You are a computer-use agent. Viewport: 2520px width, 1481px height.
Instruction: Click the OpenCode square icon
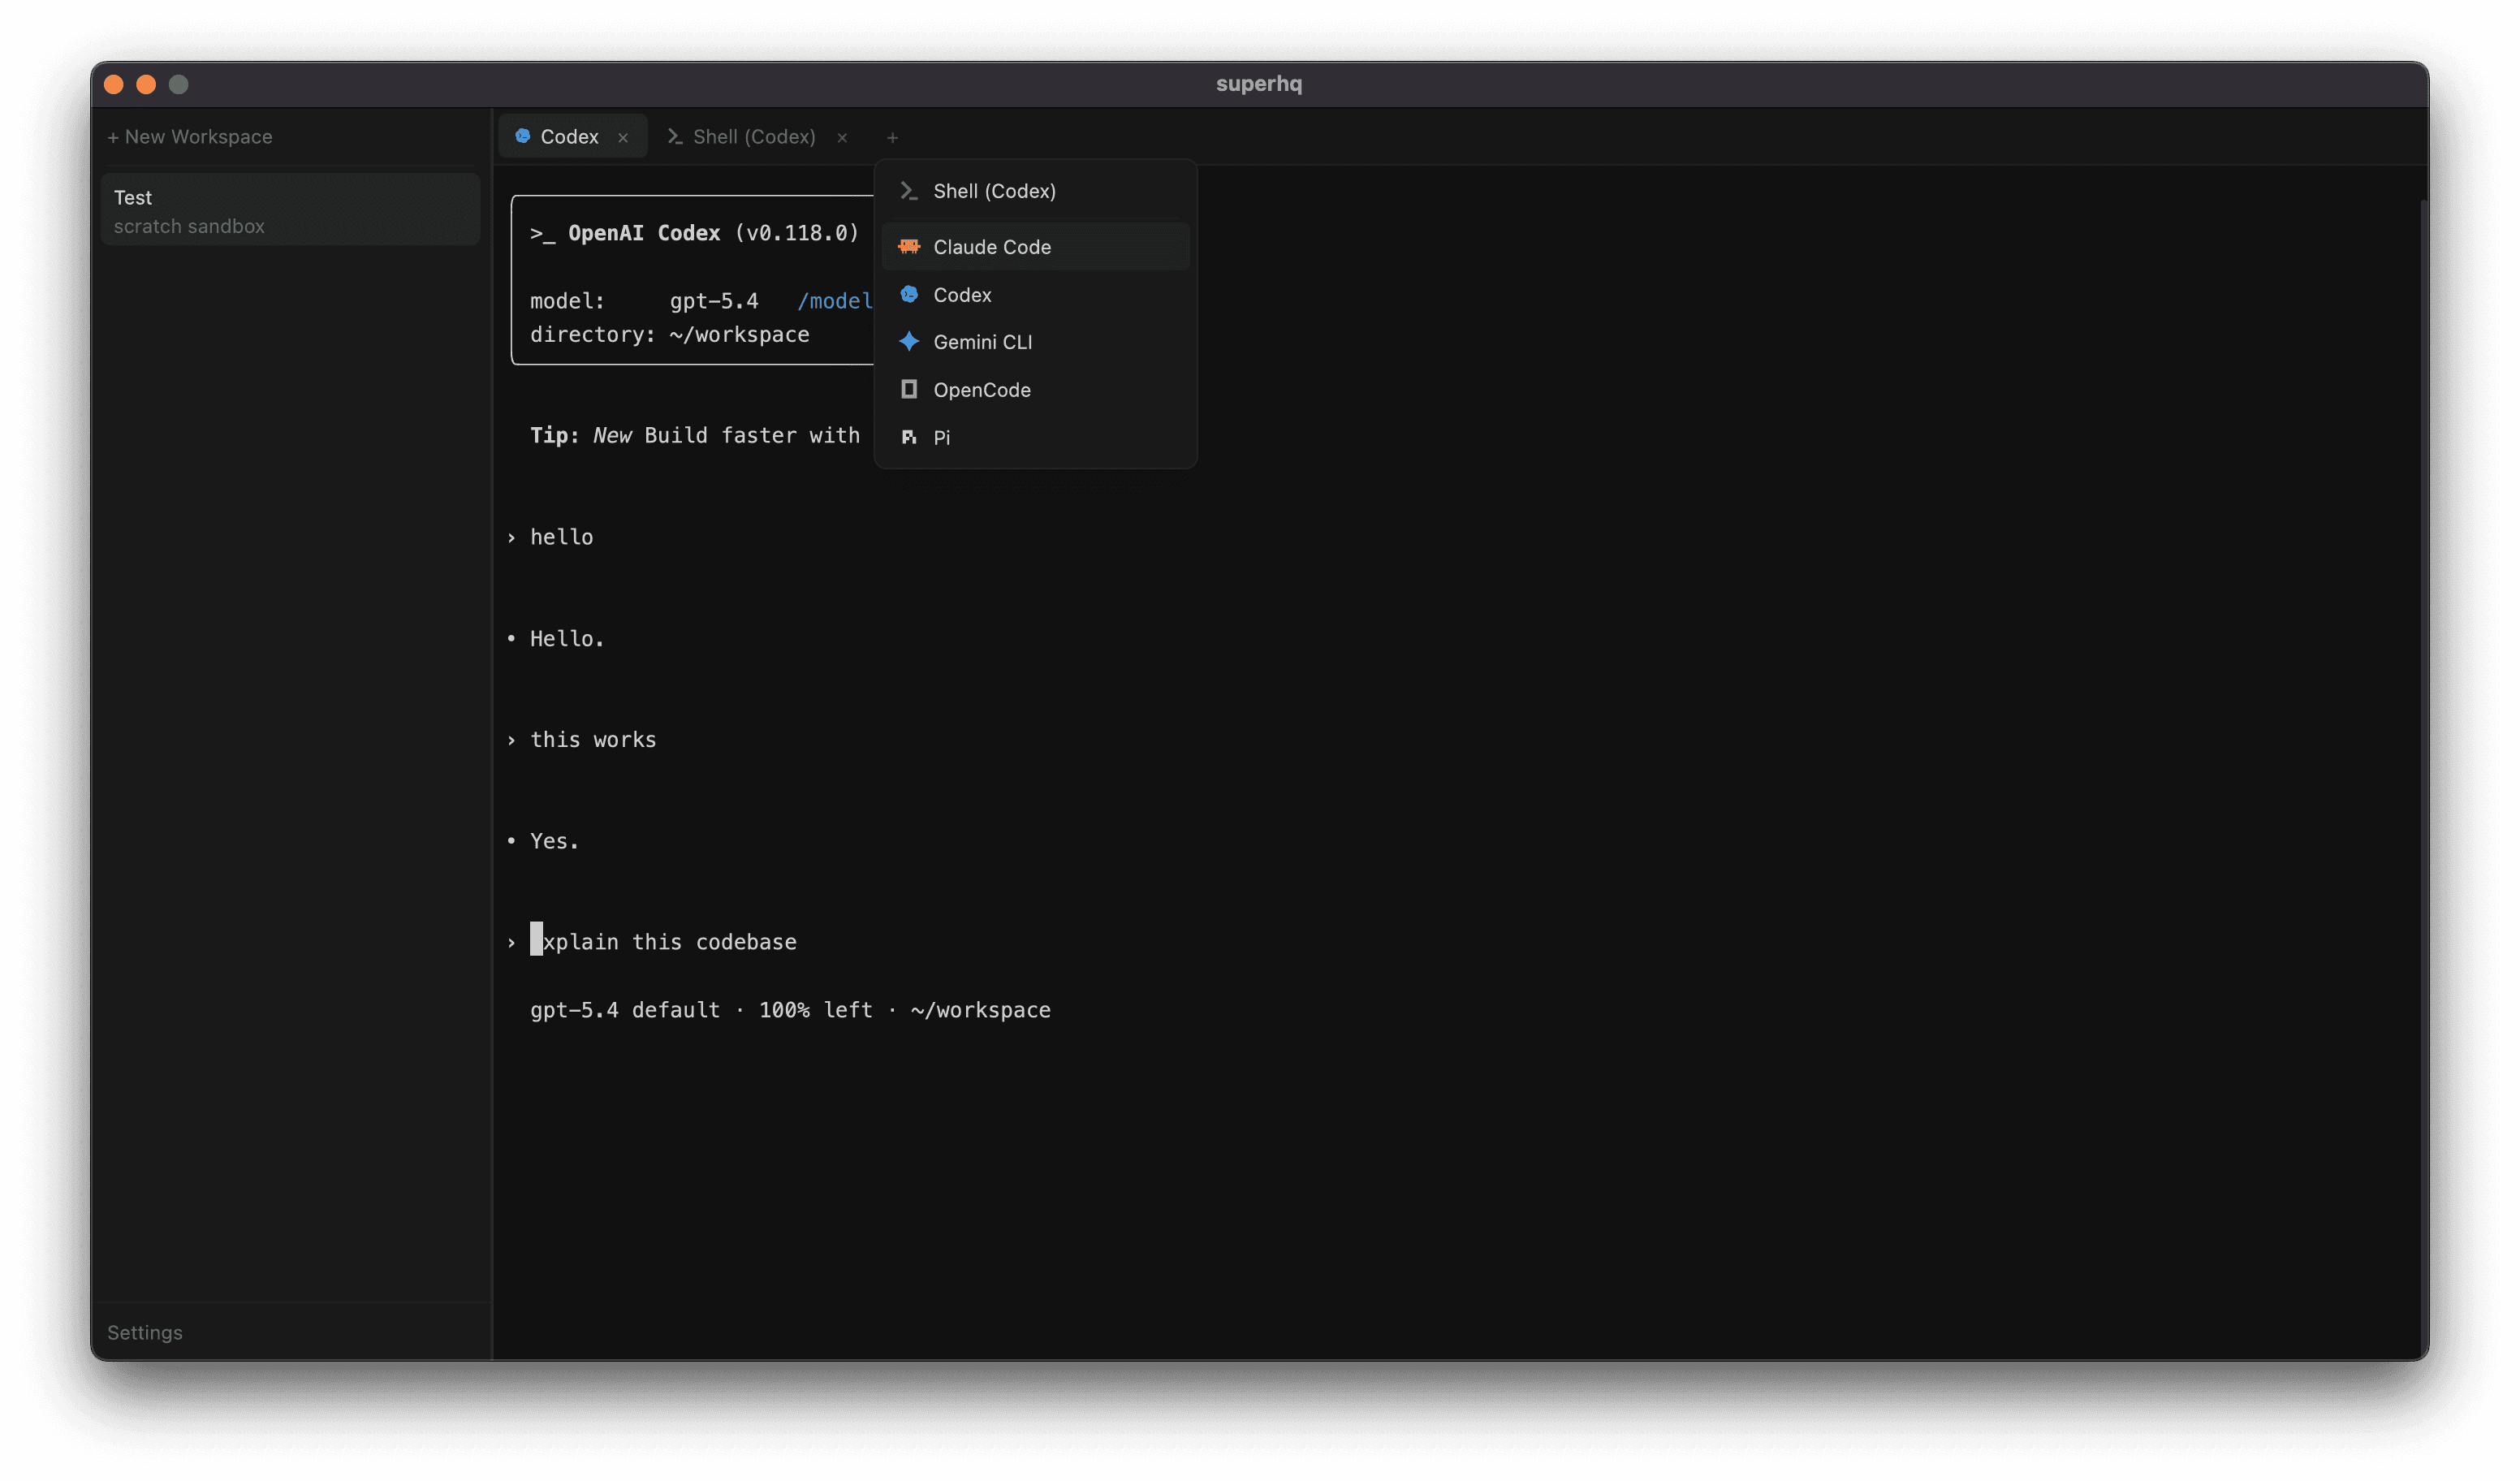[908, 389]
